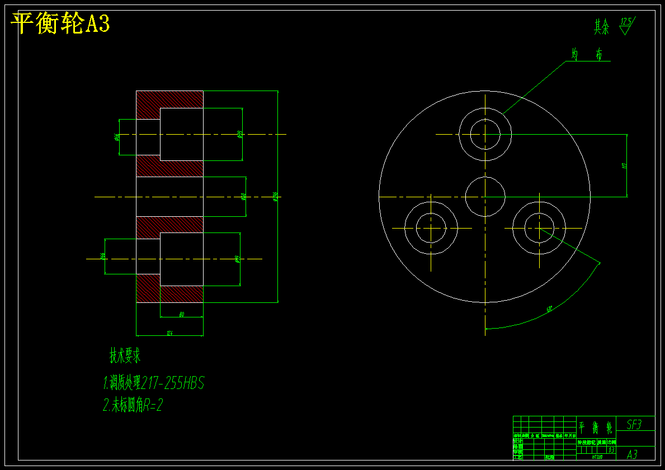Click requirement line 2.未标圆角R=2
The image size is (665, 470).
point(133,405)
